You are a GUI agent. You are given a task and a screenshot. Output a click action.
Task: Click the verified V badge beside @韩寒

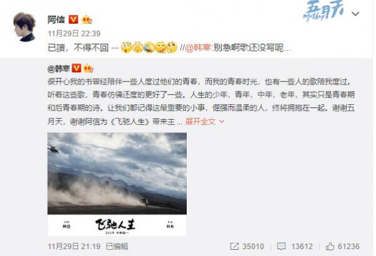click(x=76, y=68)
